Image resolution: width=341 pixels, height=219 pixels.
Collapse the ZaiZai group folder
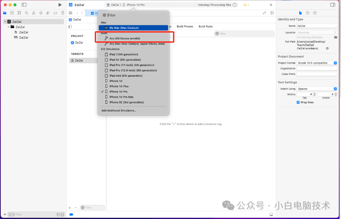click(x=9, y=27)
